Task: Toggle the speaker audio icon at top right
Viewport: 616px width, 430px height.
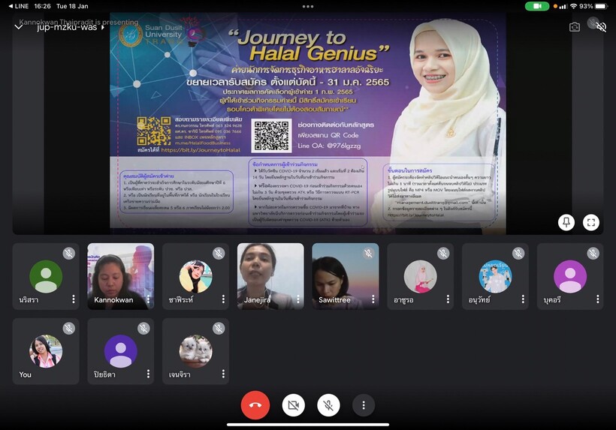Action: point(601,27)
